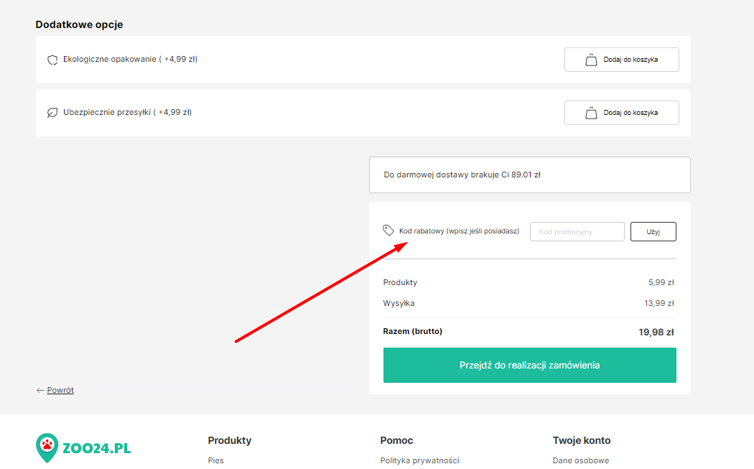Click the Ekologiczne opakowanie option text
The height and width of the screenshot is (469, 754).
130,59
